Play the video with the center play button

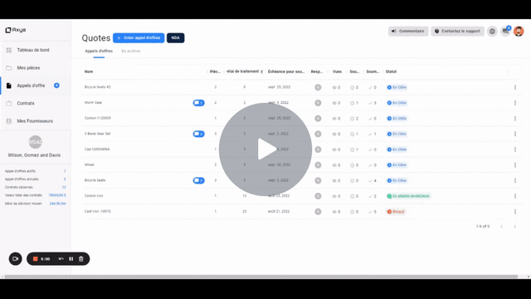(x=265, y=149)
